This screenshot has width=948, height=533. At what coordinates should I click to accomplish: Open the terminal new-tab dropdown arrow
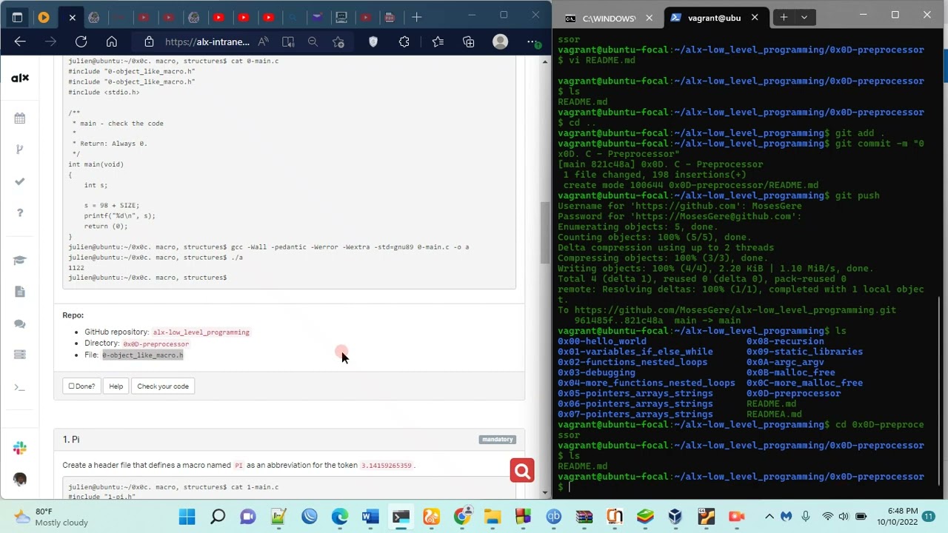point(804,17)
